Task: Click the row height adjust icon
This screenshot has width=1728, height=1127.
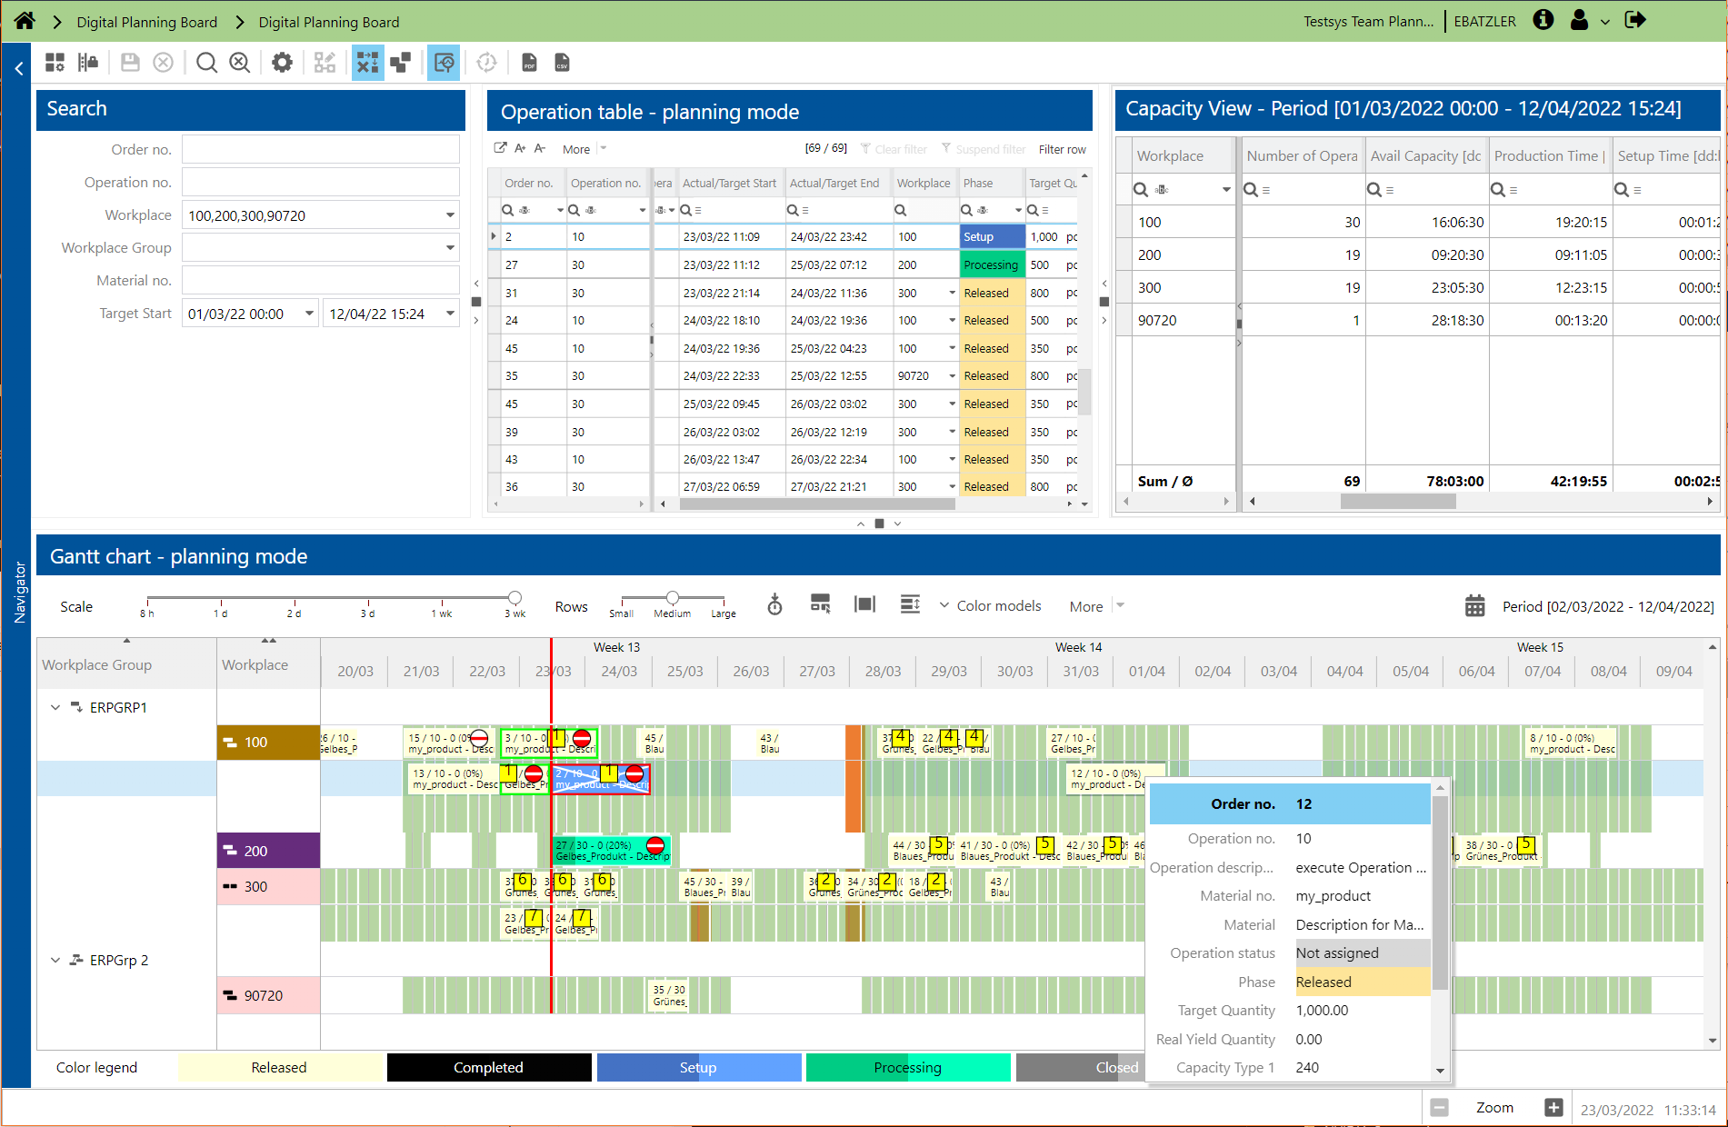Action: pos(910,605)
